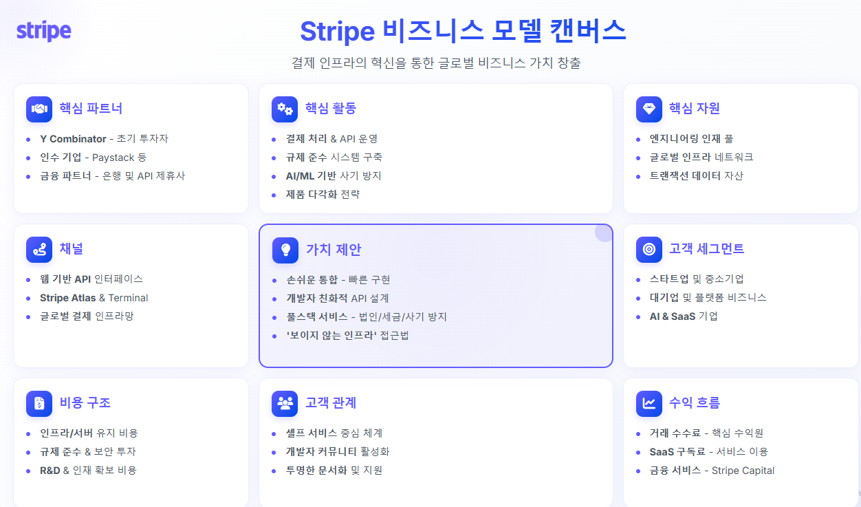Click the AI/ML 기반 사기 방지 item
The height and width of the screenshot is (507, 861).
click(x=334, y=175)
